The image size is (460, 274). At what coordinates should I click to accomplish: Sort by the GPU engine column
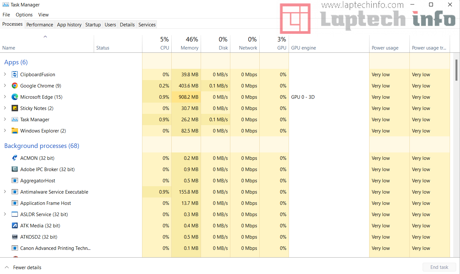[329, 44]
